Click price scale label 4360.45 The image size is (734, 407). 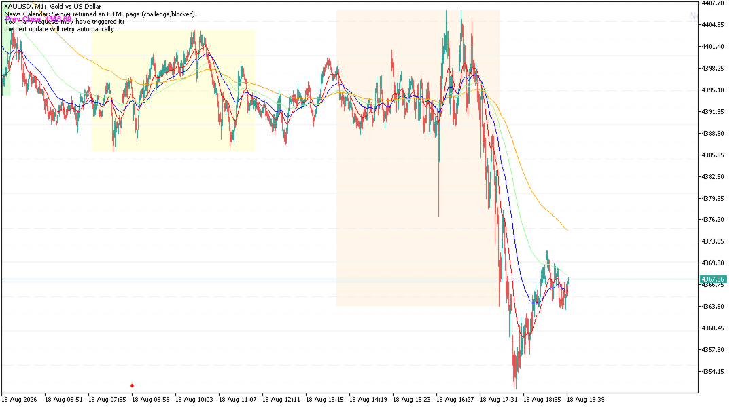[712, 328]
